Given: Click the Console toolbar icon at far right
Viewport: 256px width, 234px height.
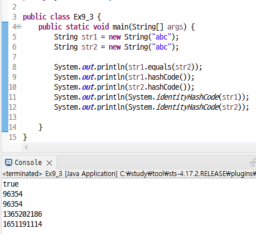Looking at the screenshot, I should coord(253,163).
